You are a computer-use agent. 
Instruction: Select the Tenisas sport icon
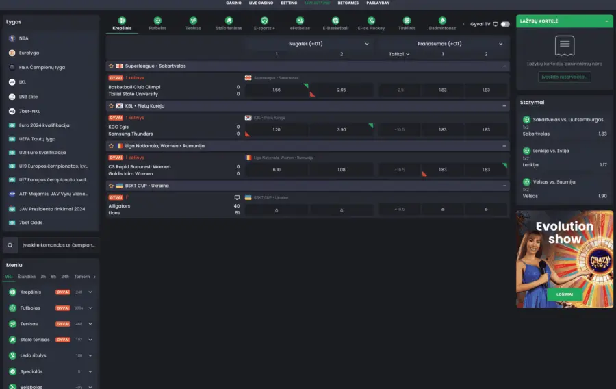193,21
